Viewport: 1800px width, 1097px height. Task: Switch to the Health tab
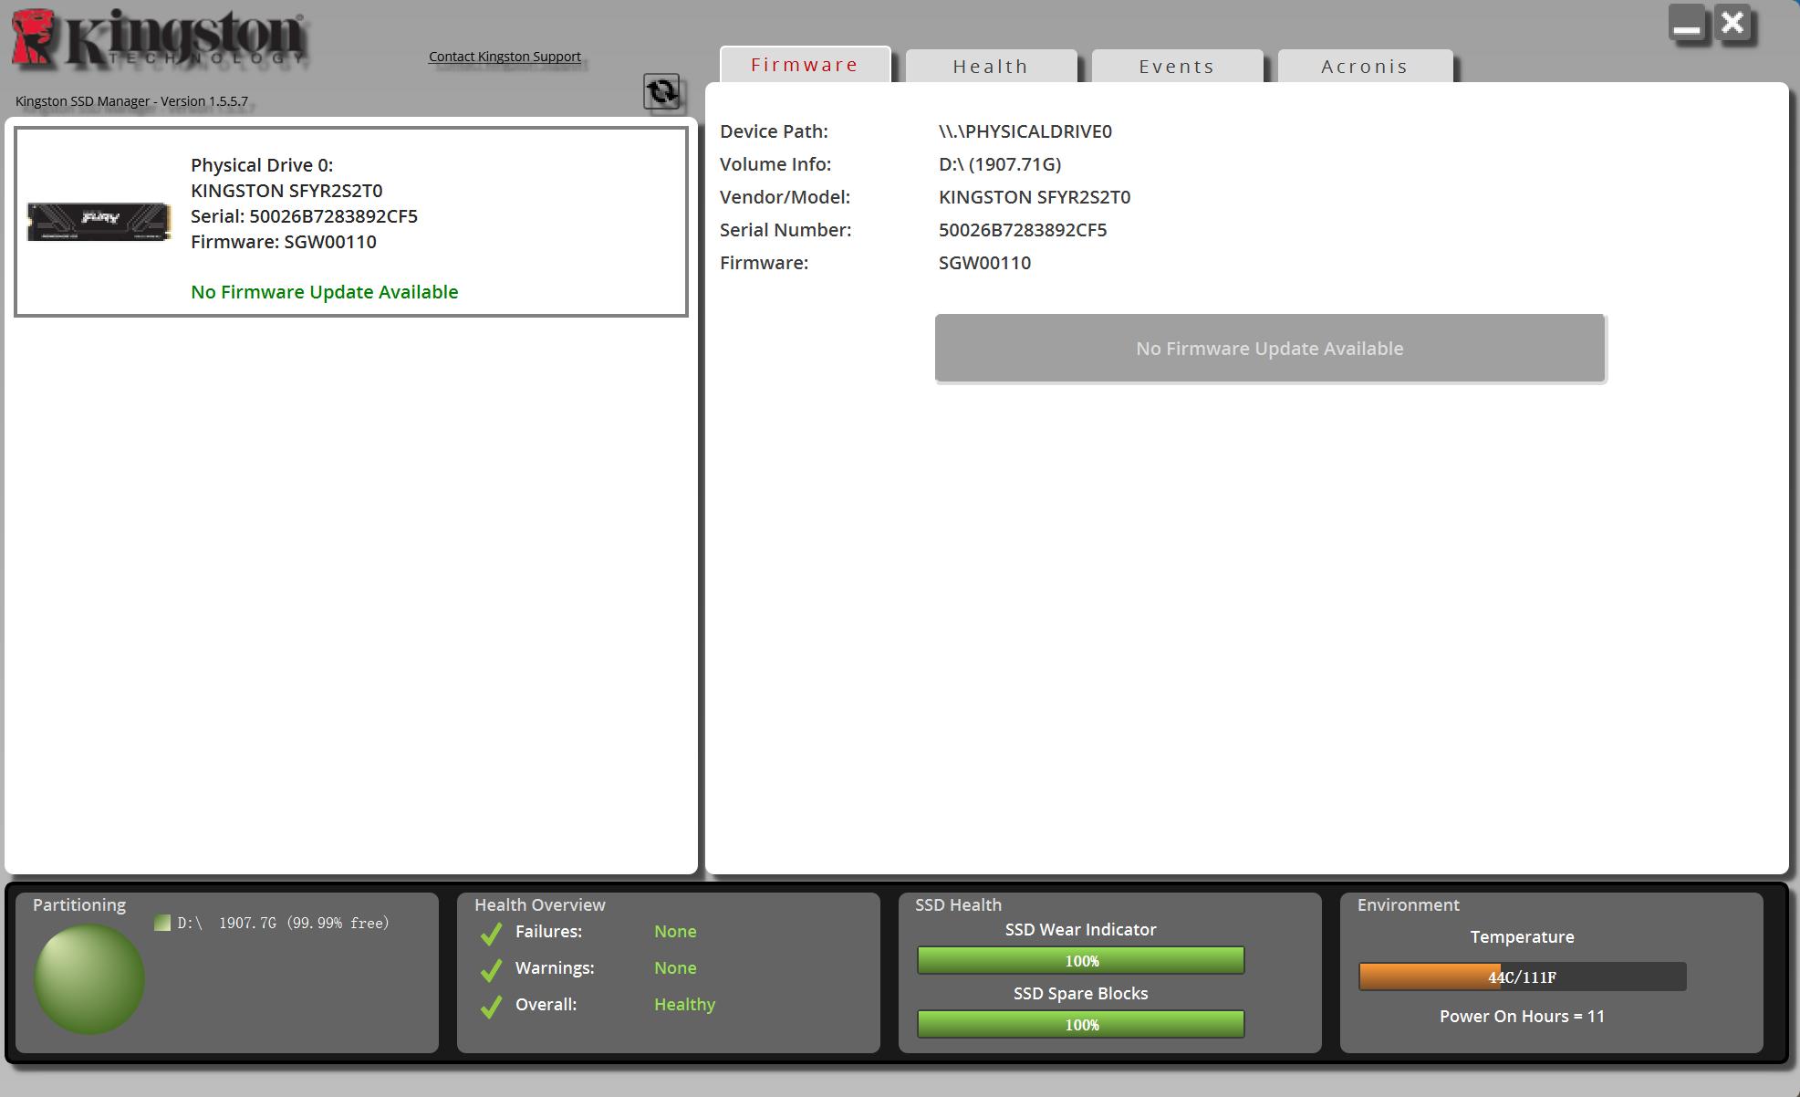coord(990,67)
